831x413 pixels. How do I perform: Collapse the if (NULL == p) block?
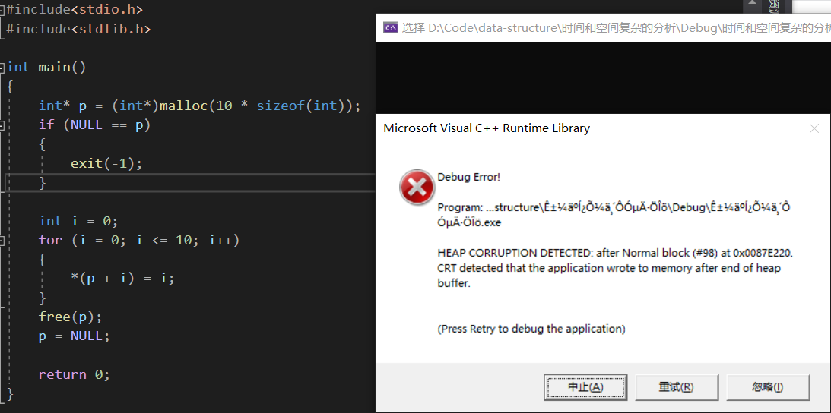point(3,125)
